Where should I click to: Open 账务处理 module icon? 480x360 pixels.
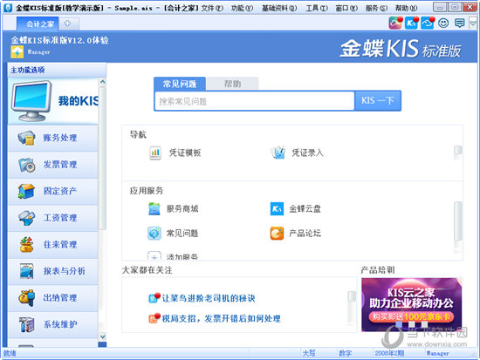(x=26, y=138)
